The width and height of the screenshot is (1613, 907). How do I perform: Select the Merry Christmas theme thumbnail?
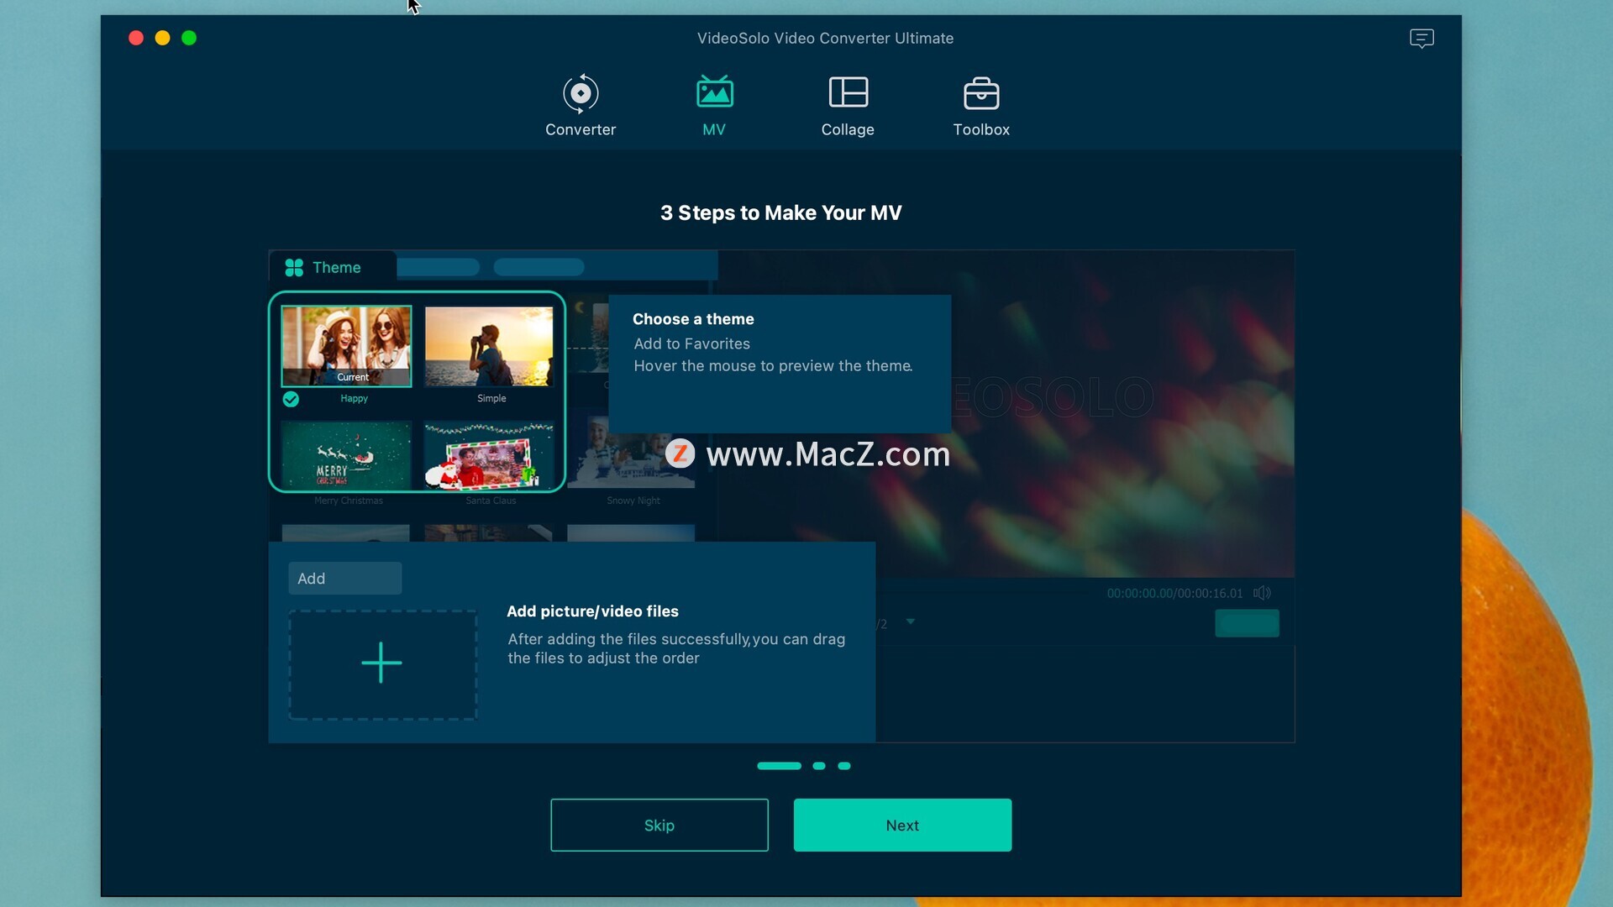pos(346,454)
